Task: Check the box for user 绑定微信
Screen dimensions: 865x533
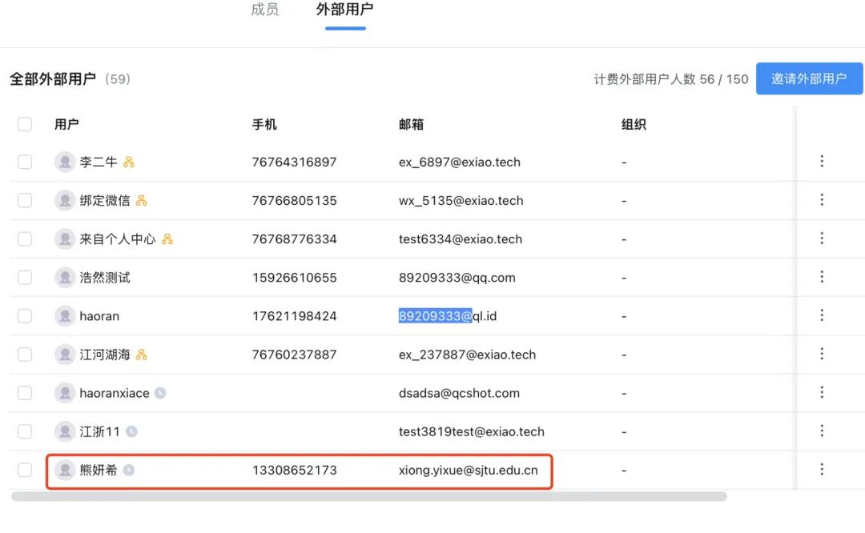Action: [x=25, y=201]
